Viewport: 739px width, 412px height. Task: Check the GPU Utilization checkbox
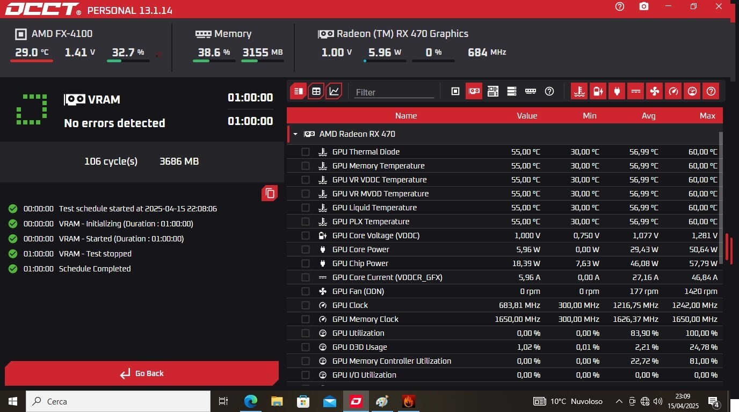tap(306, 333)
